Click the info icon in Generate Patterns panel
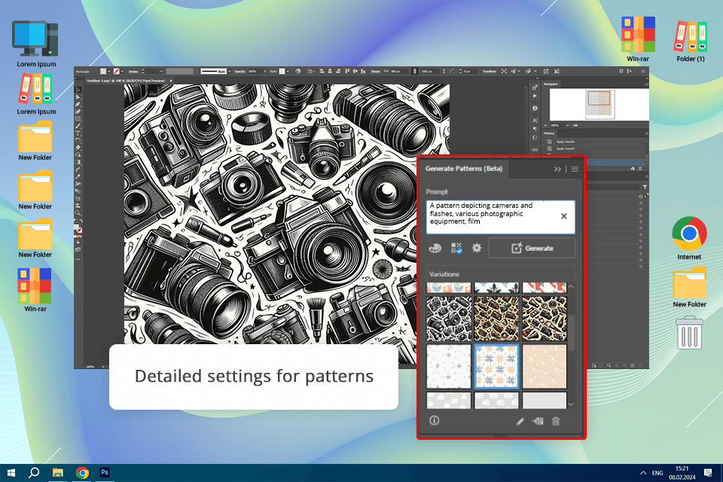 coord(435,420)
